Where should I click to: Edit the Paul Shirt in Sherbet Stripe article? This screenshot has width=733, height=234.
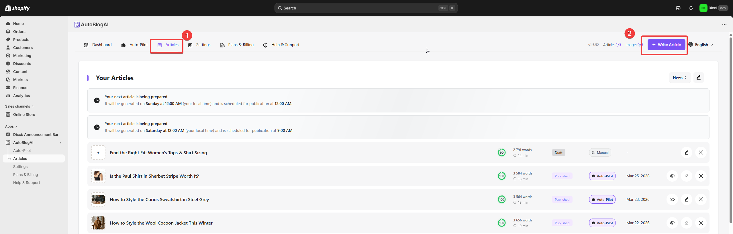686,176
